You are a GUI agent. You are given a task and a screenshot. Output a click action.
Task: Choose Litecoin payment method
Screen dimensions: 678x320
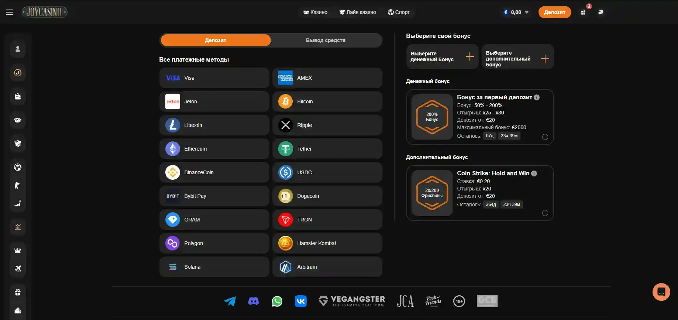(x=214, y=125)
